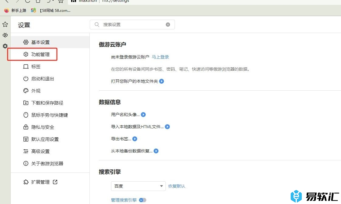Click the 恢复默认 link

pos(177,186)
